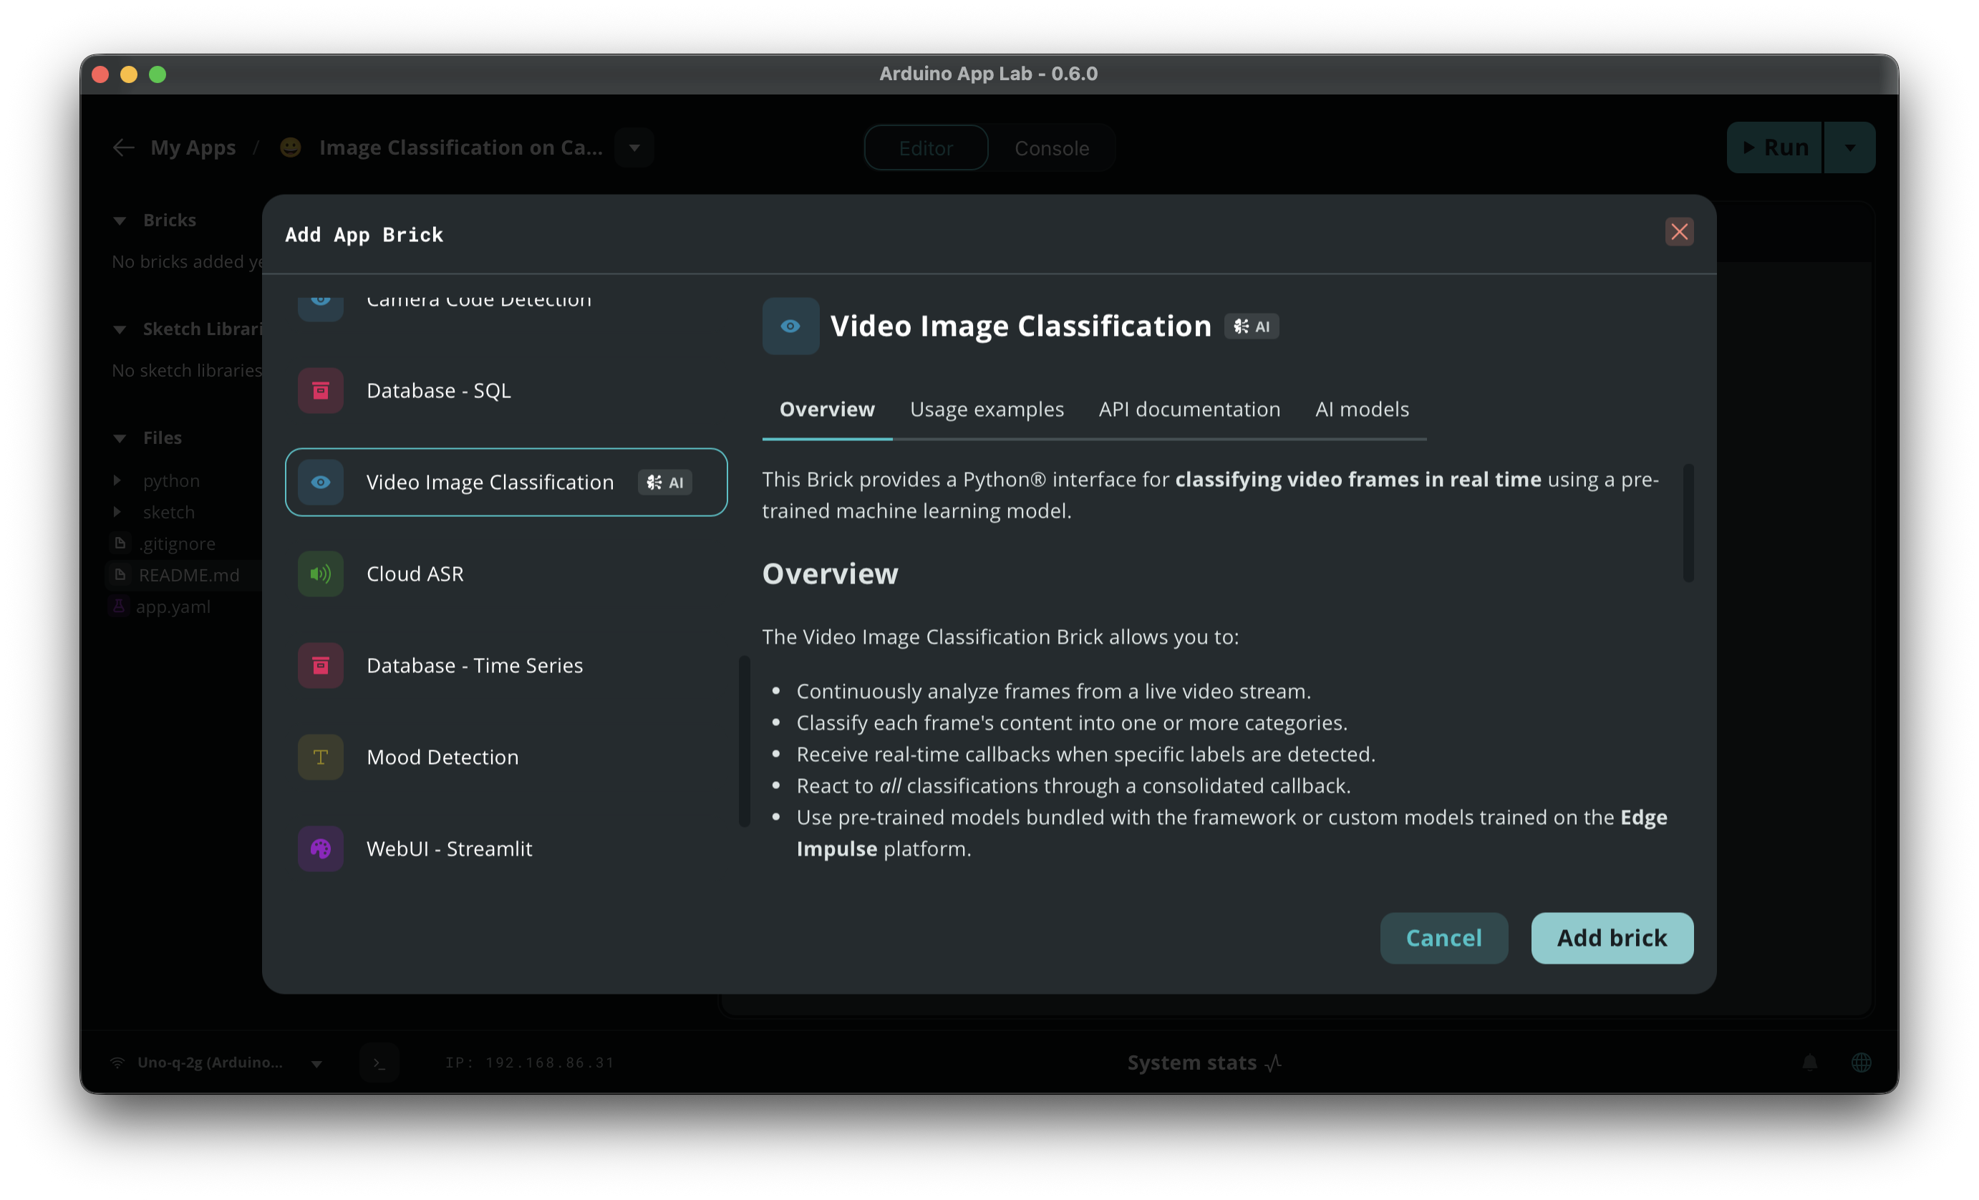The width and height of the screenshot is (1979, 1200).
Task: Select the Mood Detection brick
Action: [506, 757]
